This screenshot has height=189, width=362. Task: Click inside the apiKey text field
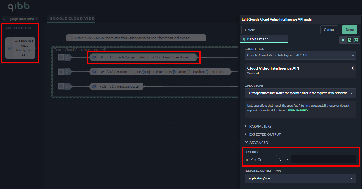click(323, 159)
